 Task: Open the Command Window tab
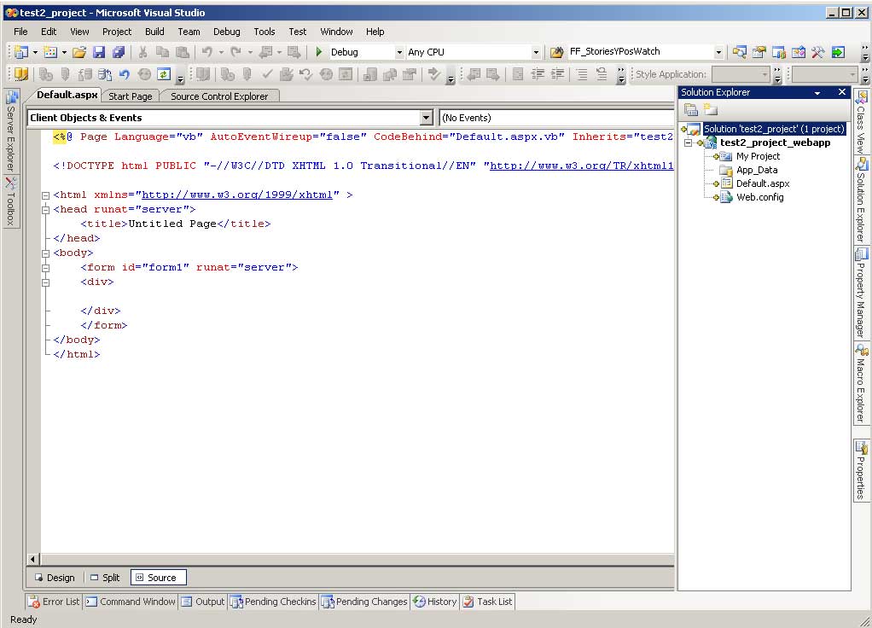point(131,602)
